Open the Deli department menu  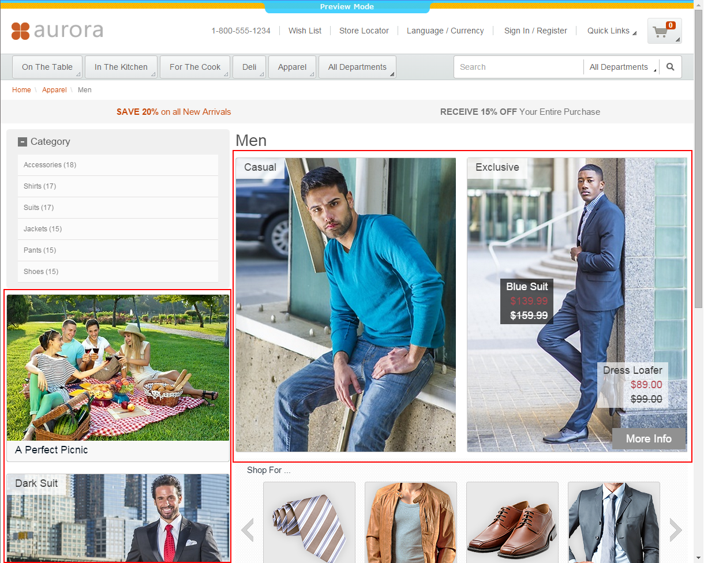(249, 66)
